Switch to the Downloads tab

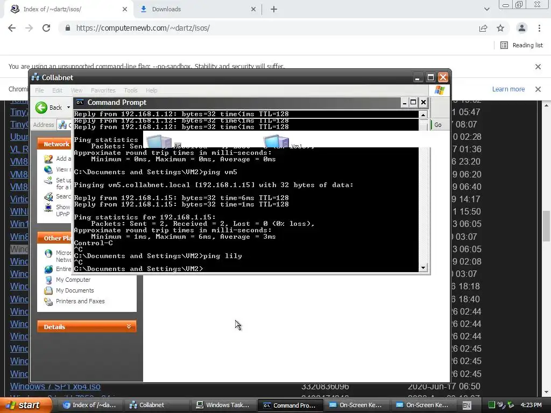197,9
